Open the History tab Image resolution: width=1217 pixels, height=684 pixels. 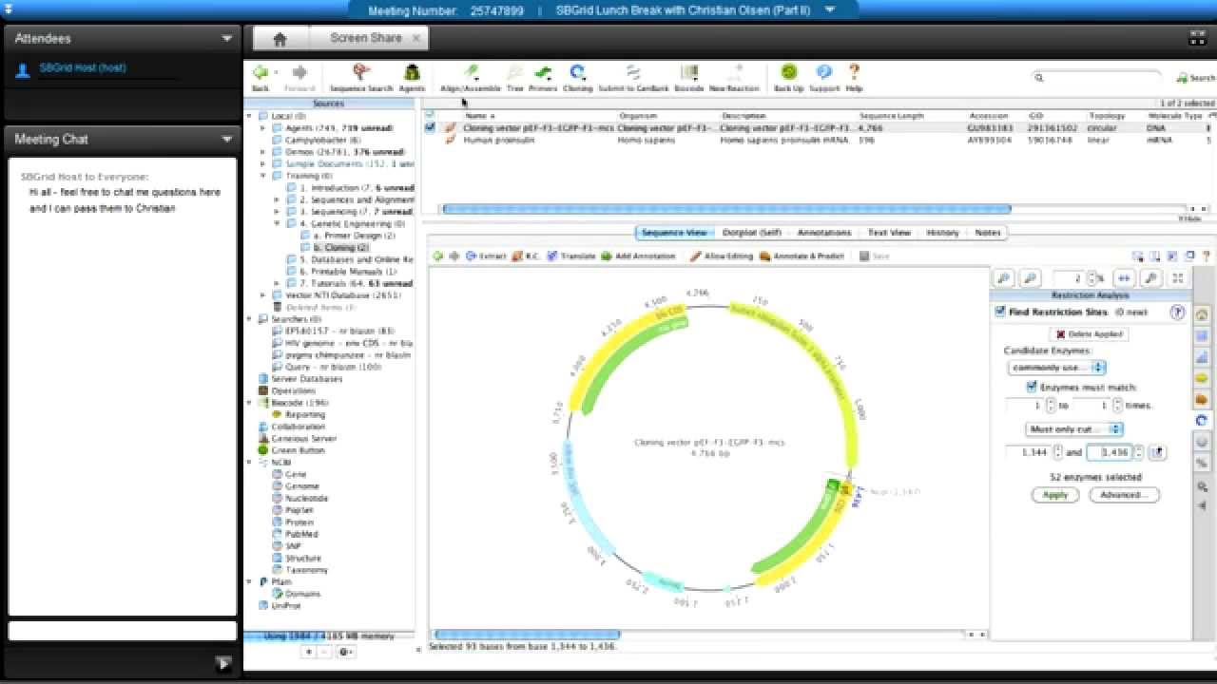click(942, 233)
